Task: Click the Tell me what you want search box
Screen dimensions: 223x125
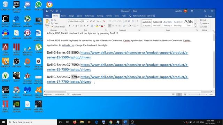Action: 144,16
